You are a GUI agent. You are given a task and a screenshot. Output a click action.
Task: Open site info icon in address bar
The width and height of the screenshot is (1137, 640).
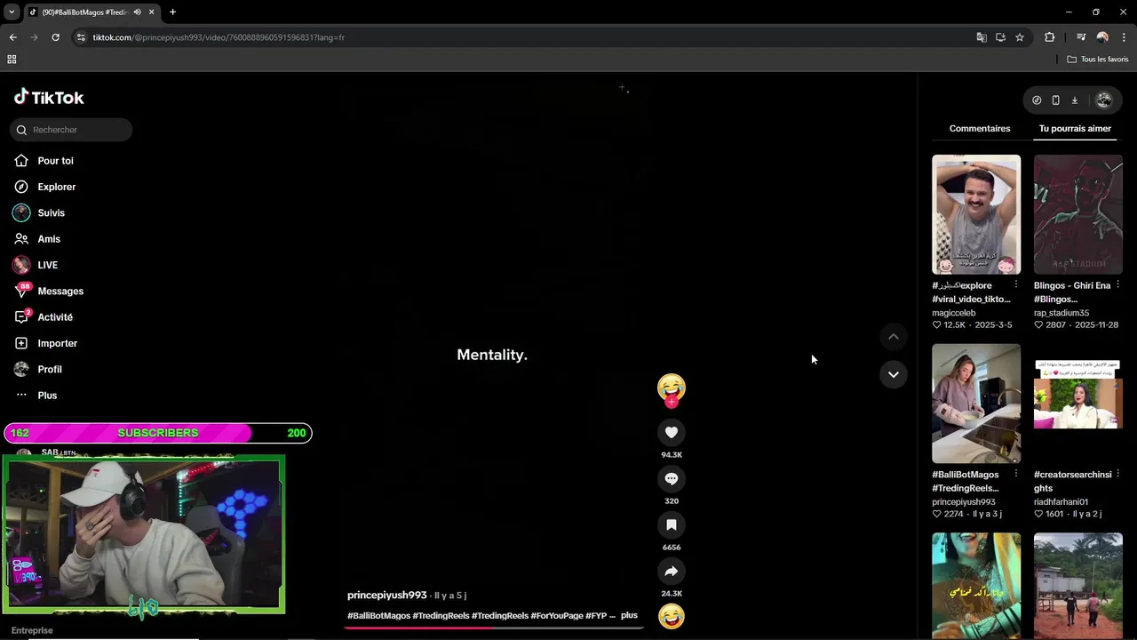click(81, 37)
